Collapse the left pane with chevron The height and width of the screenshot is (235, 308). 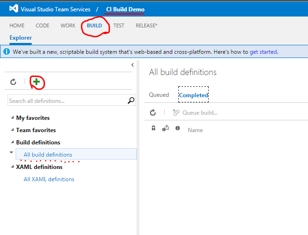tap(132, 65)
